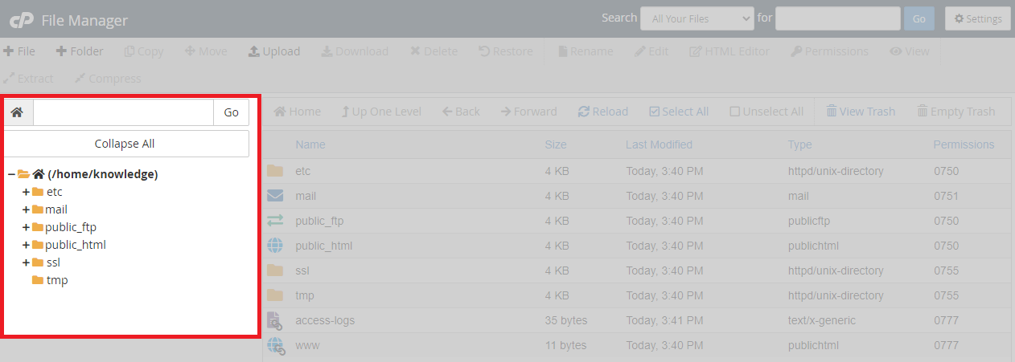Open the Upload dialog

274,51
